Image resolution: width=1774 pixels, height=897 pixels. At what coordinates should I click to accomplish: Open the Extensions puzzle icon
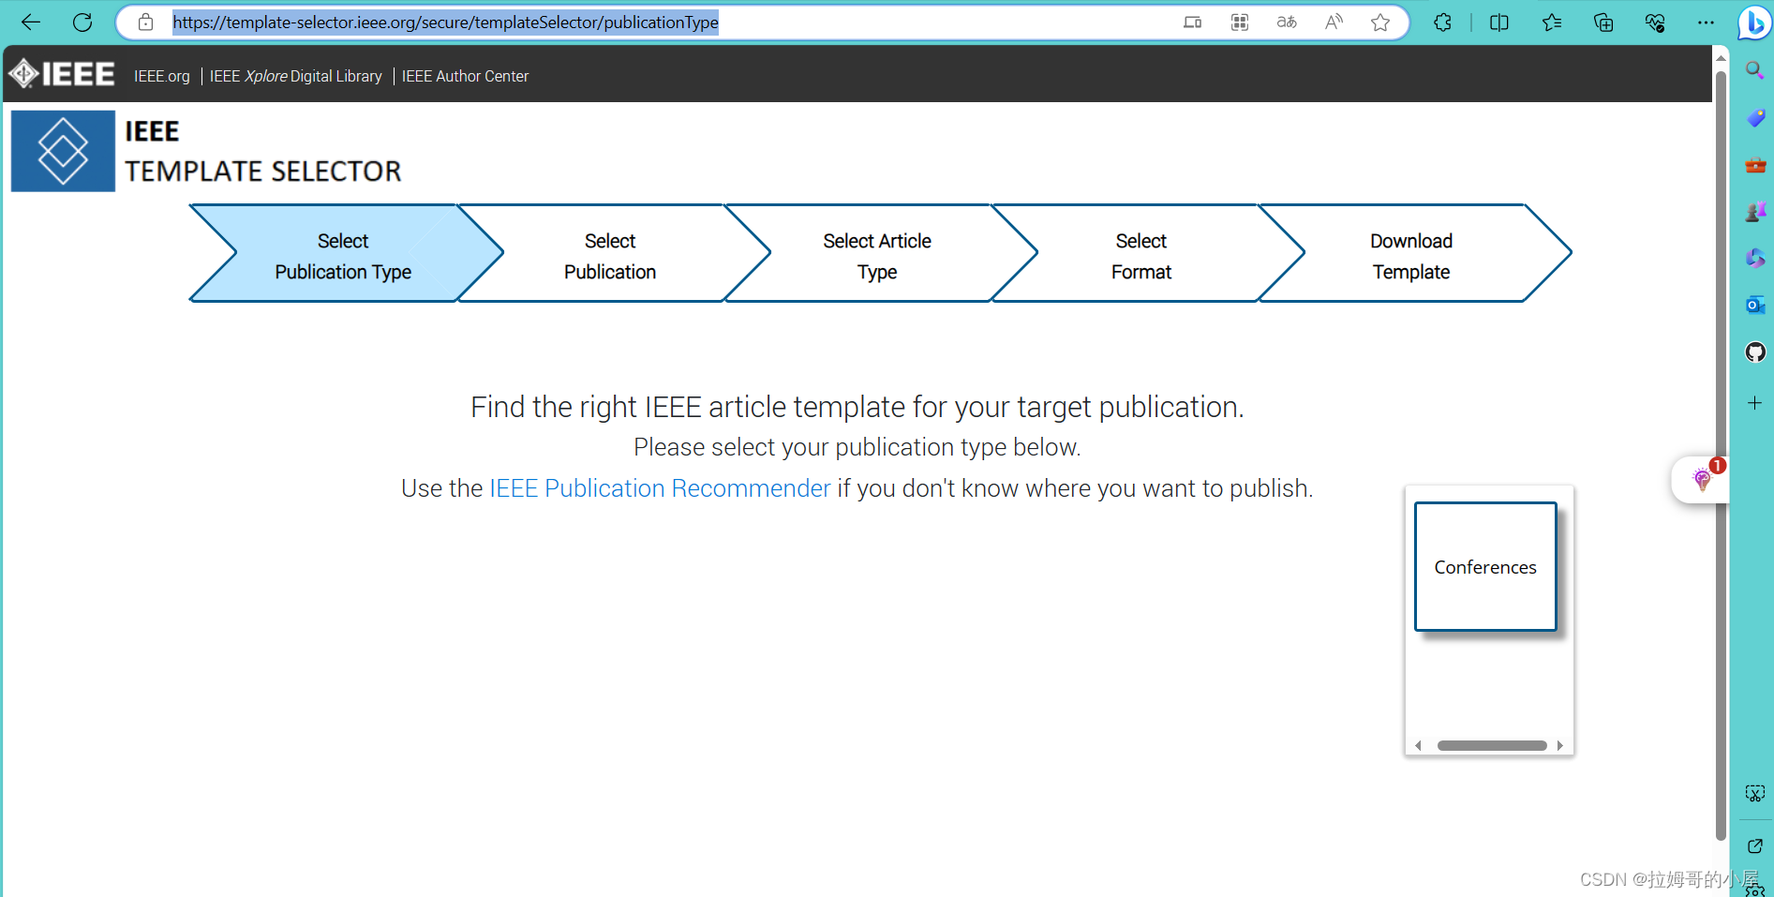pyautogui.click(x=1443, y=22)
